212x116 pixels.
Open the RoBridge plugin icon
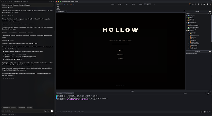tap(58, 8)
